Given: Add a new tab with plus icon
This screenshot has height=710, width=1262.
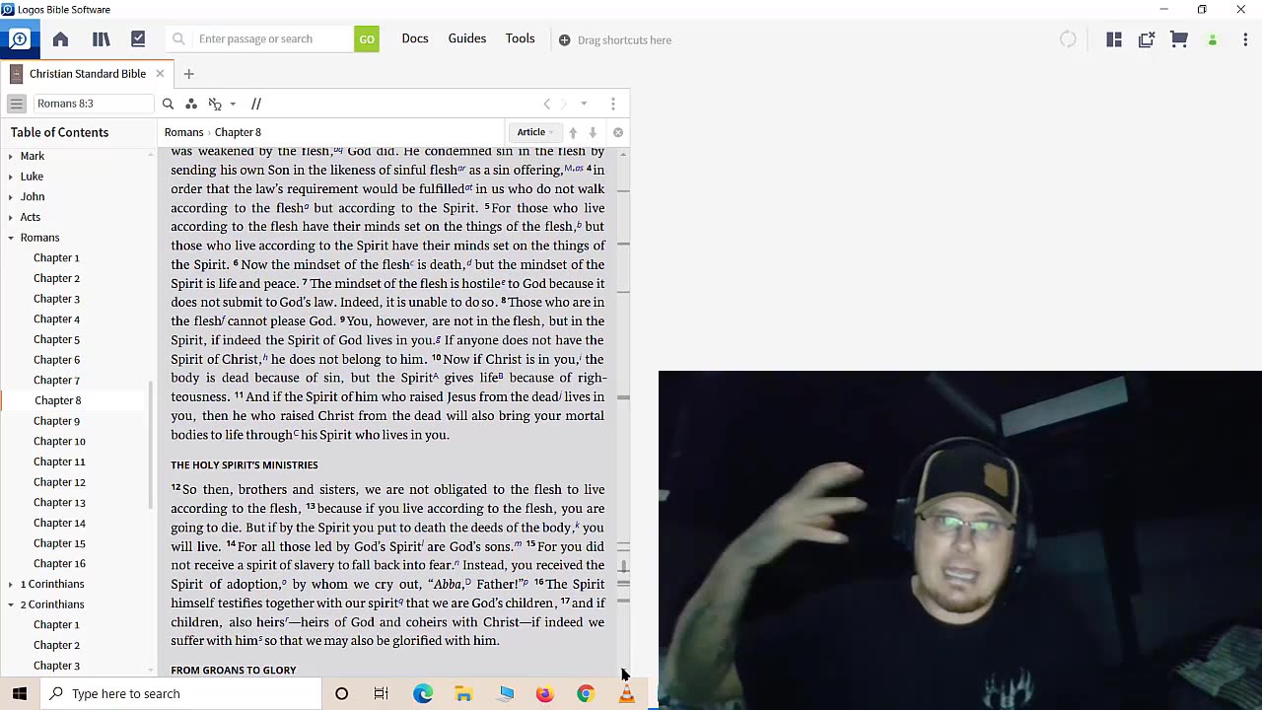Looking at the screenshot, I should tap(188, 74).
